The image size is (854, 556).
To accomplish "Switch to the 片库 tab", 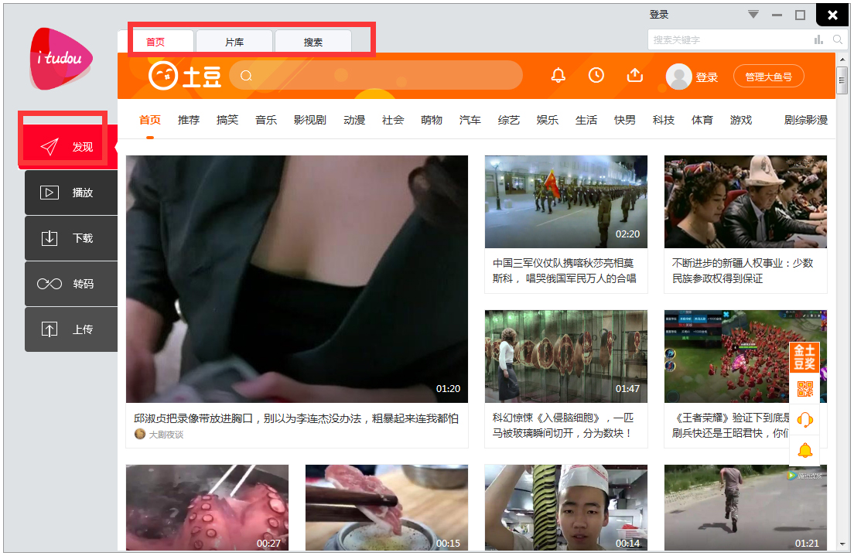I will [234, 41].
